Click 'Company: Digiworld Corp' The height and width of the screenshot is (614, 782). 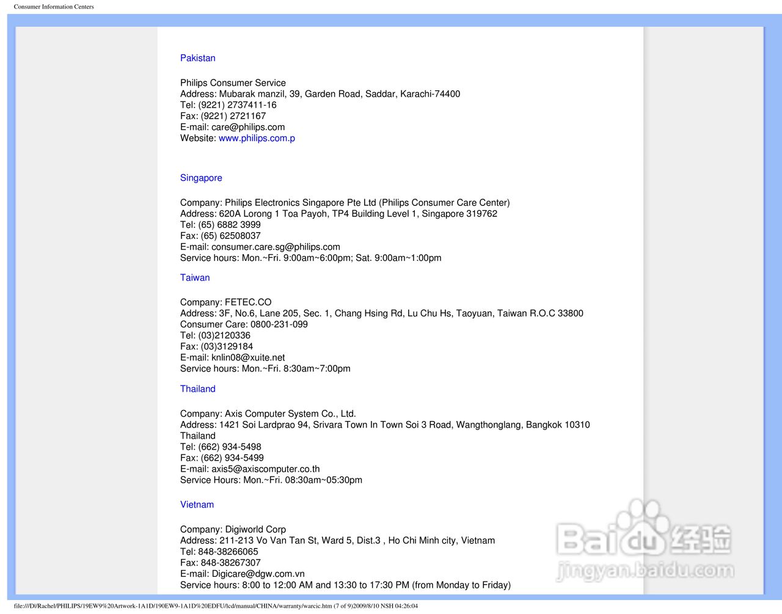click(233, 530)
